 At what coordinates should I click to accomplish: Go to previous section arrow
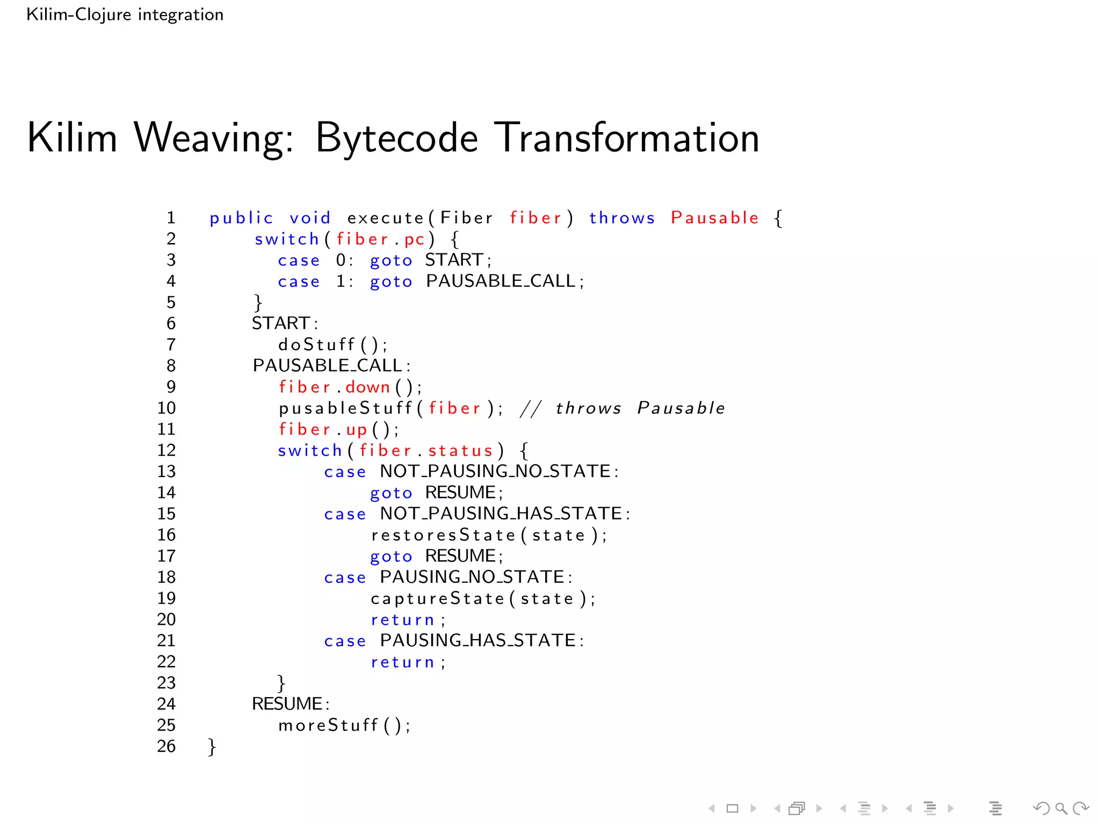pyautogui.click(x=909, y=808)
